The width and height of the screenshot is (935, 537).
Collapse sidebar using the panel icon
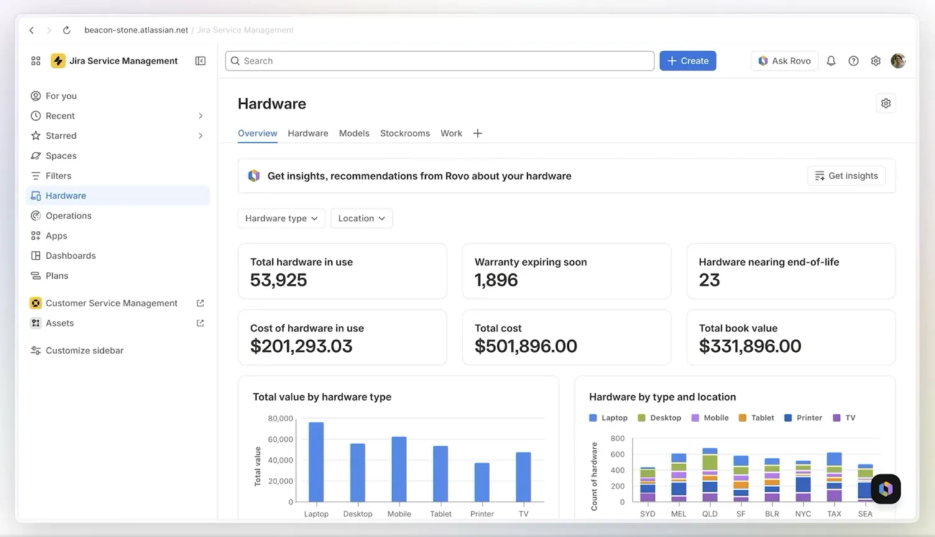pyautogui.click(x=200, y=61)
